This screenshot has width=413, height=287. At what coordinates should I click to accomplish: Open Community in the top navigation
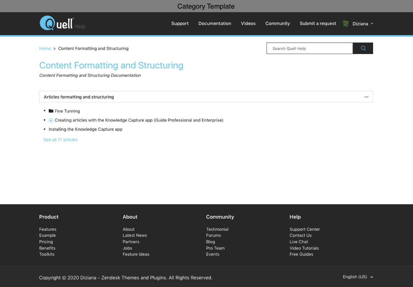pyautogui.click(x=277, y=24)
